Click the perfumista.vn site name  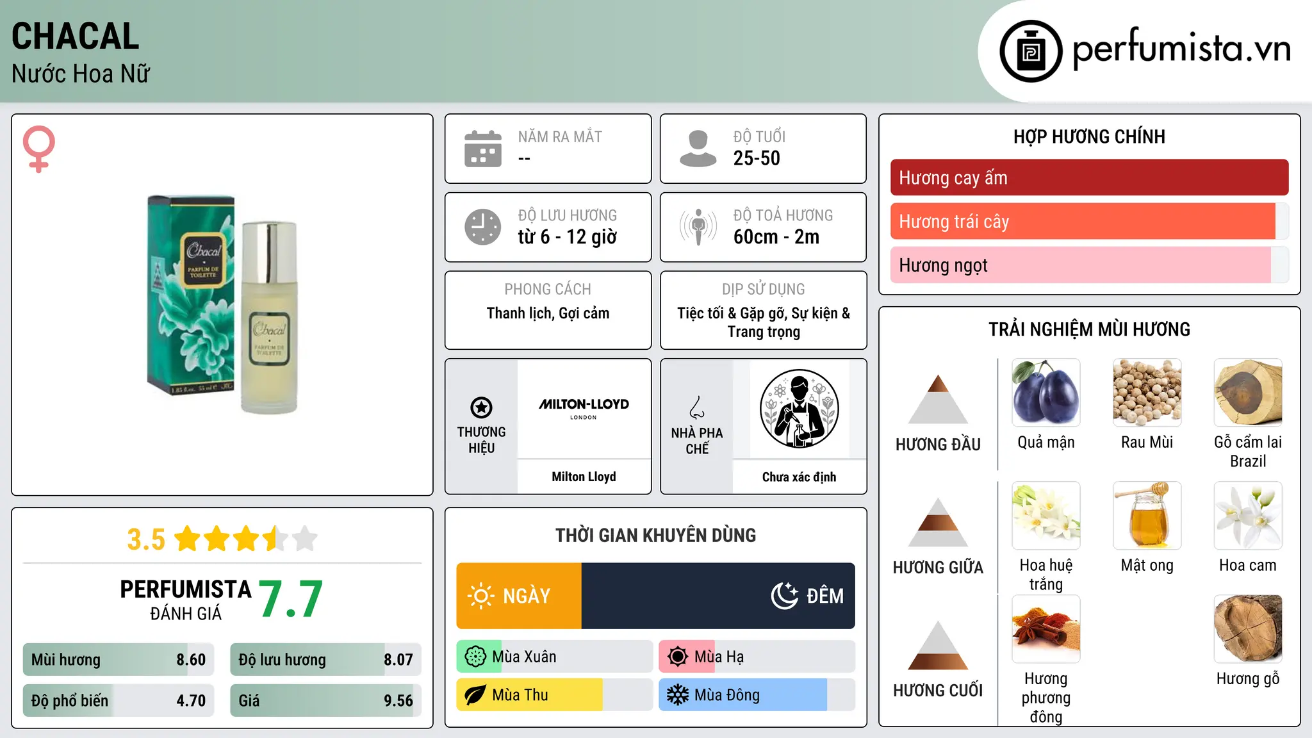(x=1181, y=49)
